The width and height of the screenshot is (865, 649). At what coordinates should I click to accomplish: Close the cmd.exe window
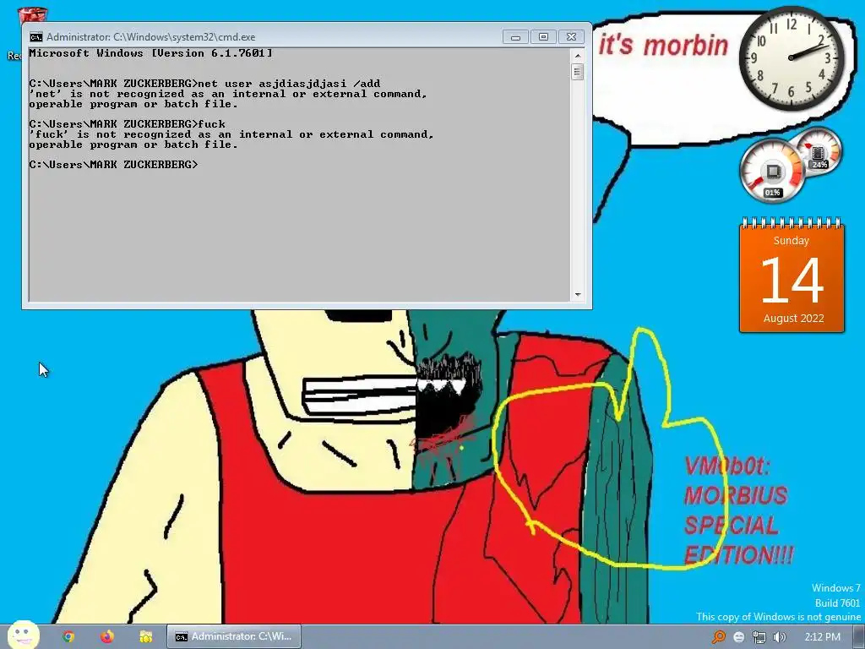572,37
